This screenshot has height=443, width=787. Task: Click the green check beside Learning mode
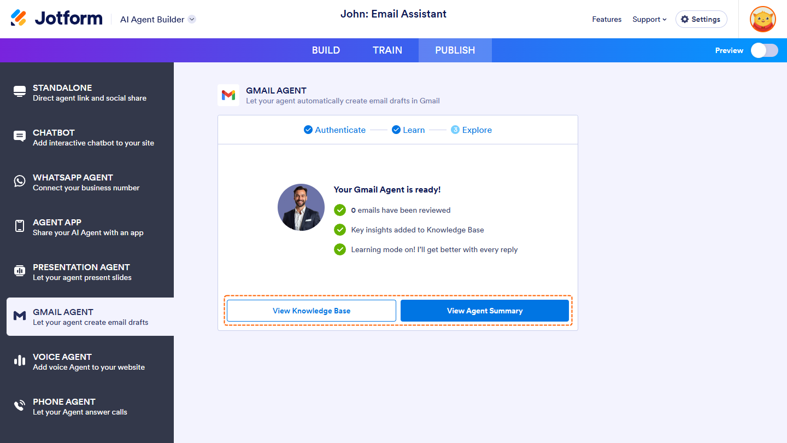(x=340, y=249)
